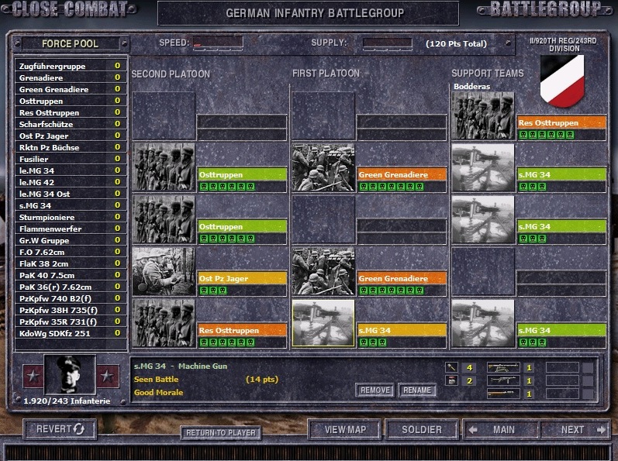Proceed with the Next button
This screenshot has width=618, height=461.
pyautogui.click(x=575, y=429)
